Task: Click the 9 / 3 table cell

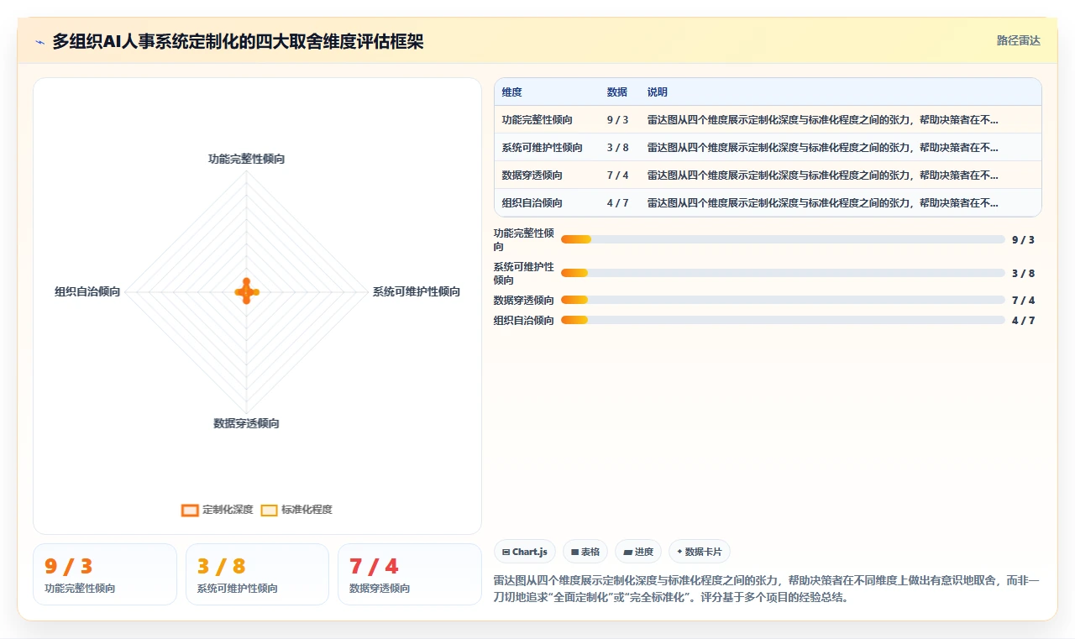Action: click(x=617, y=120)
